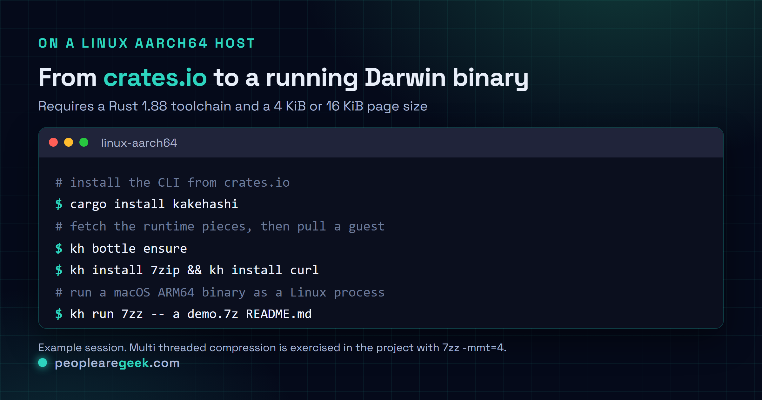This screenshot has width=762, height=400.
Task: Click the crates.io text in headline
Action: (155, 77)
